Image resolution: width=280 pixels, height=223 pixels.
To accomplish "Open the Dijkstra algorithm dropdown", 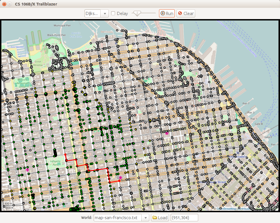I will [105, 13].
